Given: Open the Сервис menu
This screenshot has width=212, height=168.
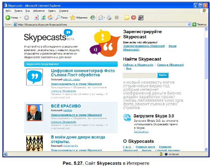Looking at the screenshot, I should click(x=52, y=10).
